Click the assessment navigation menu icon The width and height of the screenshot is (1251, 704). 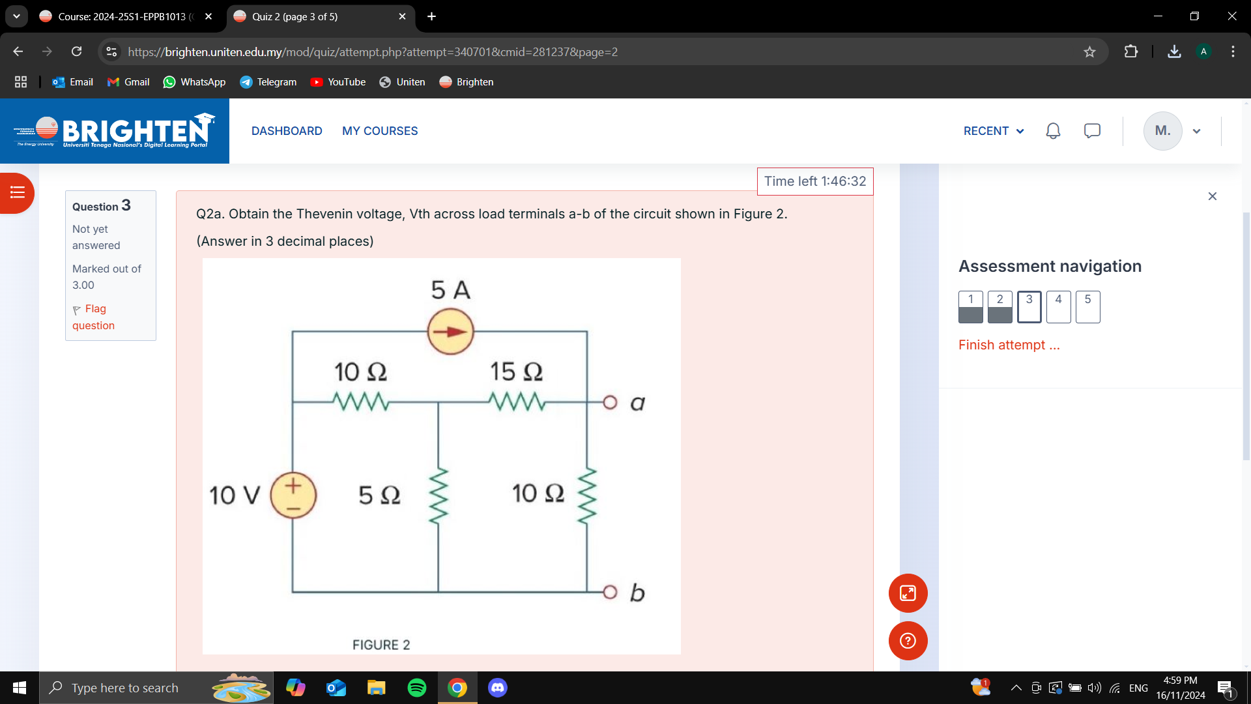click(x=16, y=192)
